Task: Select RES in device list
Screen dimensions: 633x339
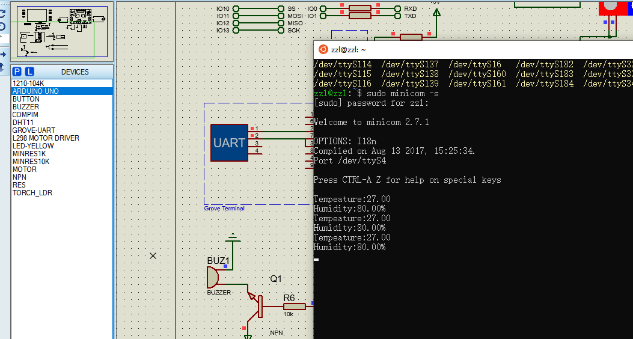Action: tap(62, 185)
